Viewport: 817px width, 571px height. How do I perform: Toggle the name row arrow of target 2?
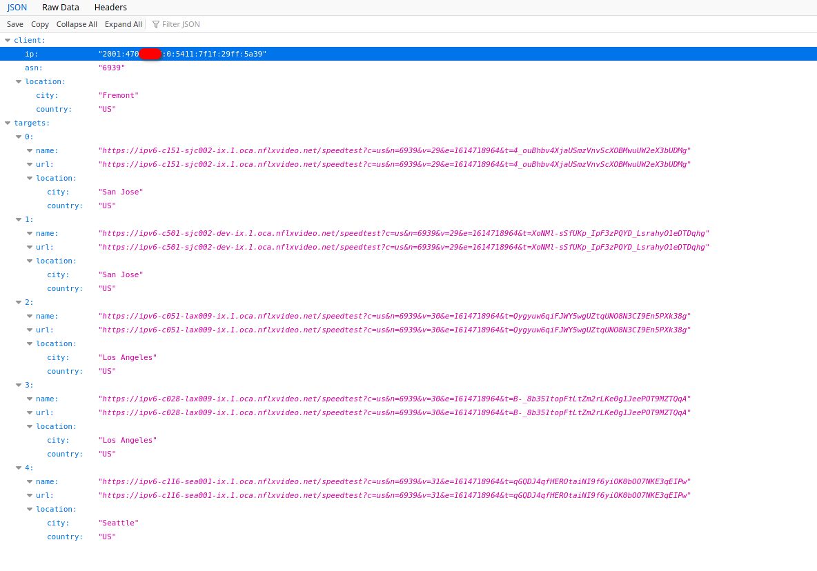pos(30,316)
